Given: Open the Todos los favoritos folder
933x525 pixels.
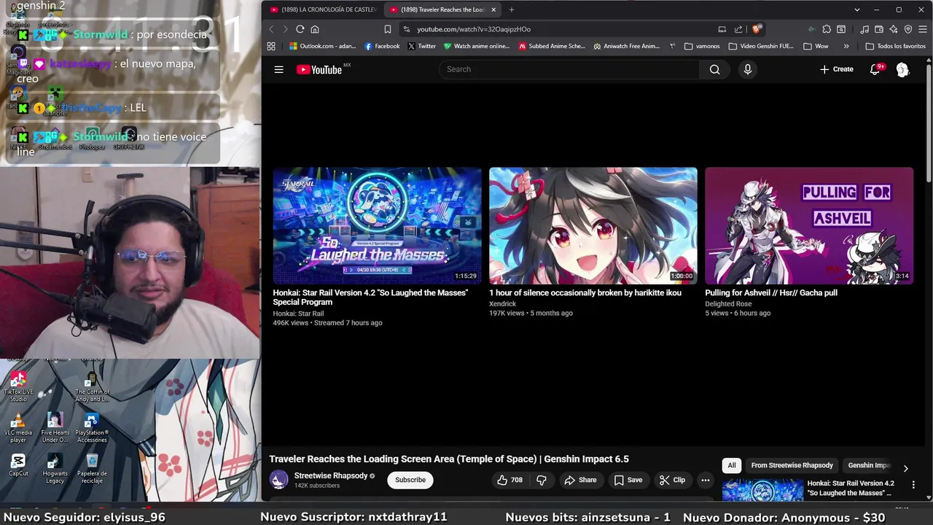Looking at the screenshot, I should click(894, 46).
